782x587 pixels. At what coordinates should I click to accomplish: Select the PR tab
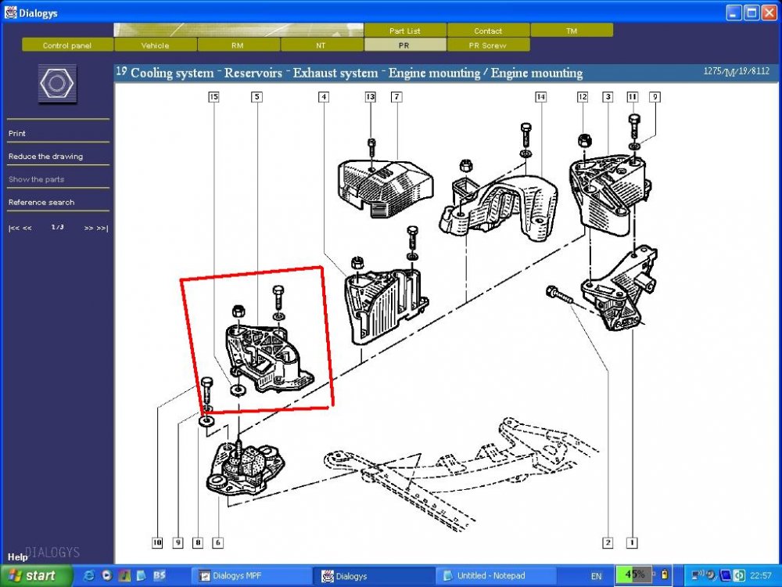(x=404, y=45)
